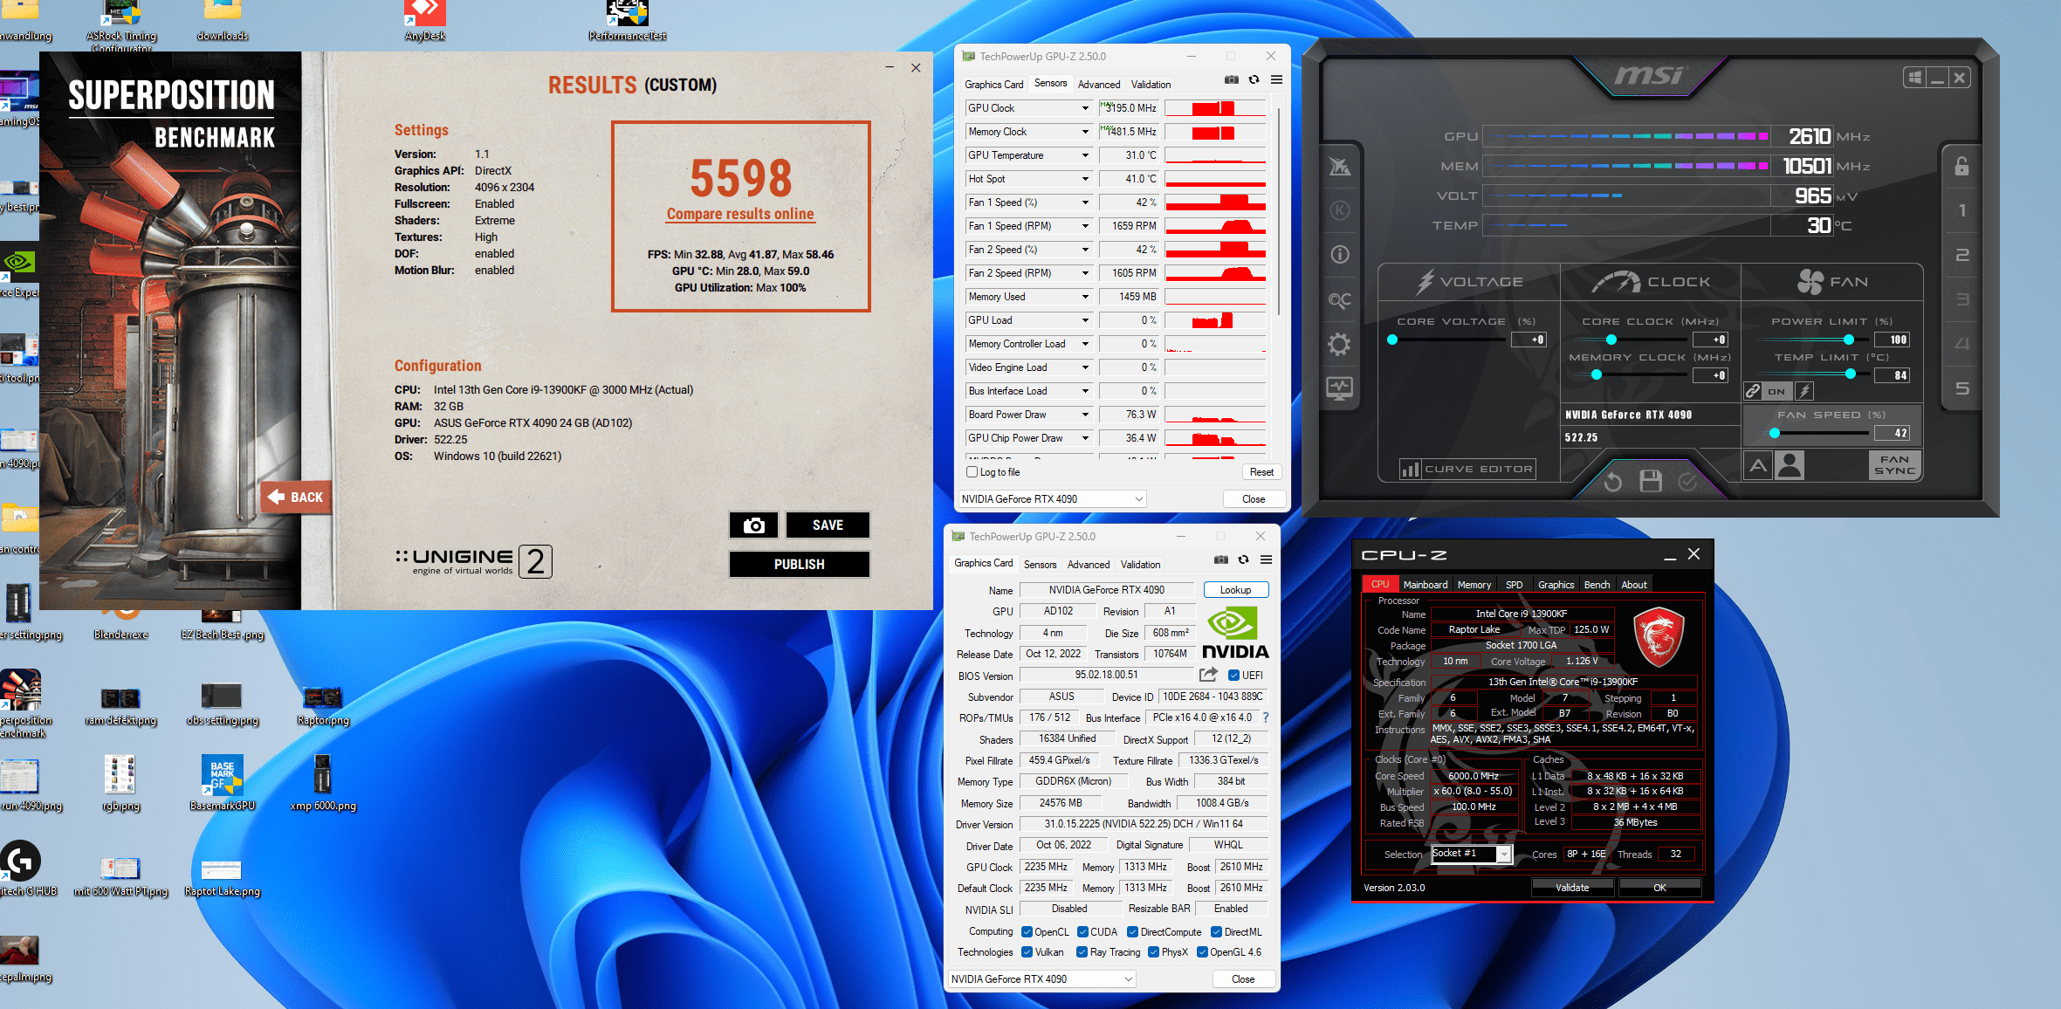Image resolution: width=2061 pixels, height=1009 pixels.
Task: Toggle Afterburner fan auto mode A button
Action: (1758, 465)
